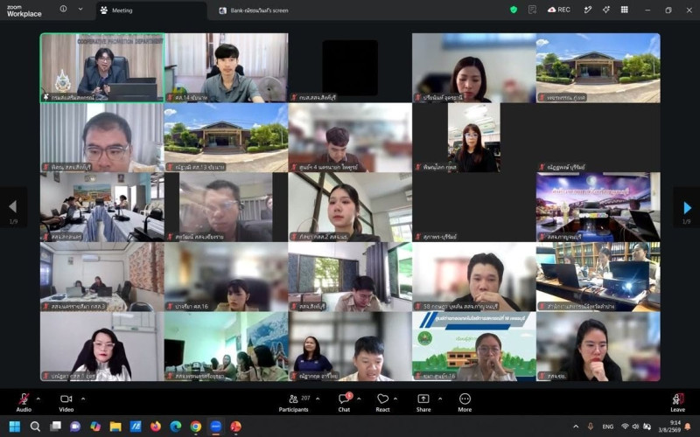Viewport: 700px width, 437px height.
Task: Open the meeting notes icon left of REC
Action: click(x=532, y=10)
